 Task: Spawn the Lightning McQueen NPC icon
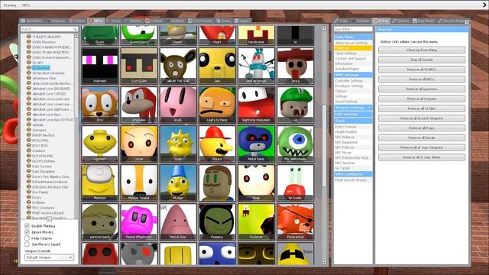pyautogui.click(x=257, y=105)
